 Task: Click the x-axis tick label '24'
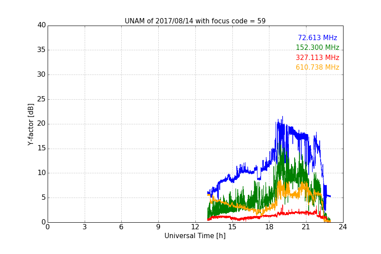(x=343, y=227)
